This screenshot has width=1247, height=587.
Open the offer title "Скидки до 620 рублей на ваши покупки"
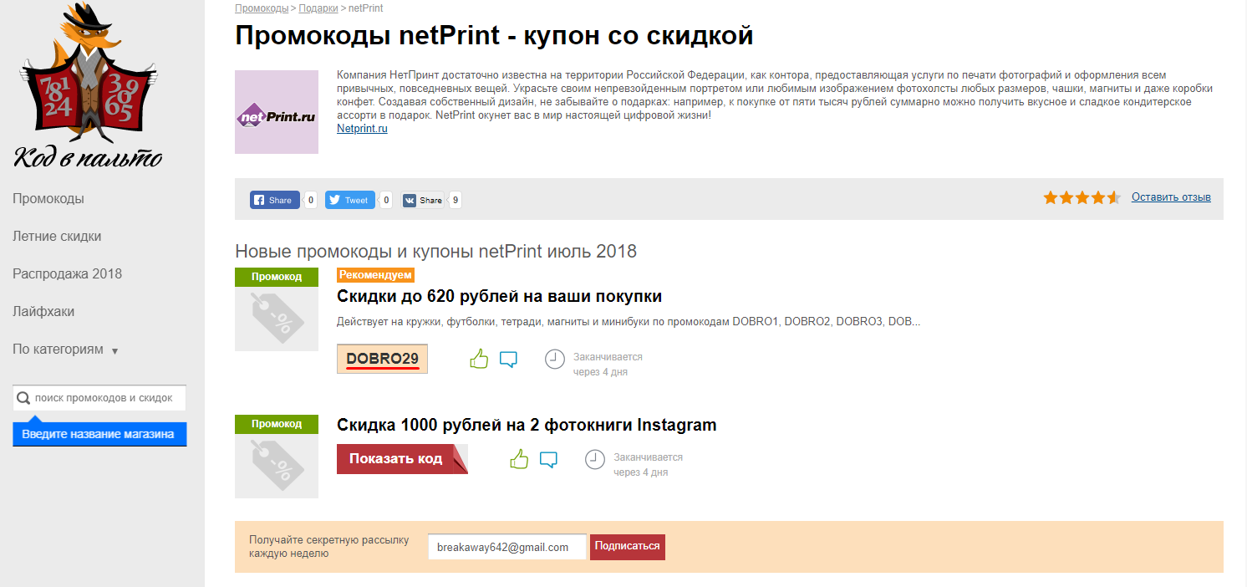coord(499,296)
